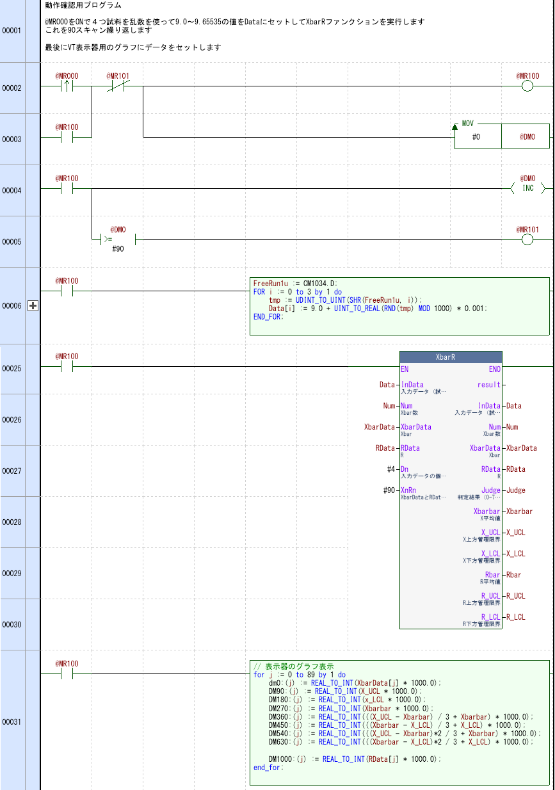The width and height of the screenshot is (555, 790).
Task: Select the MOV instruction's #0 source operand
Action: click(x=476, y=137)
